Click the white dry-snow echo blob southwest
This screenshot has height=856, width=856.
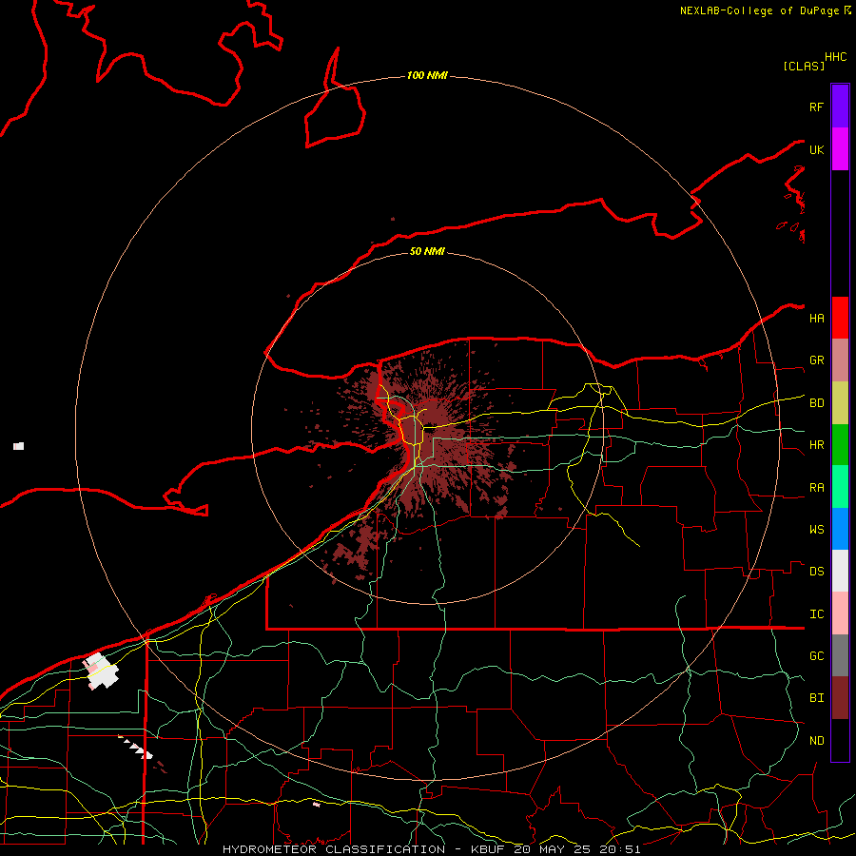102,671
